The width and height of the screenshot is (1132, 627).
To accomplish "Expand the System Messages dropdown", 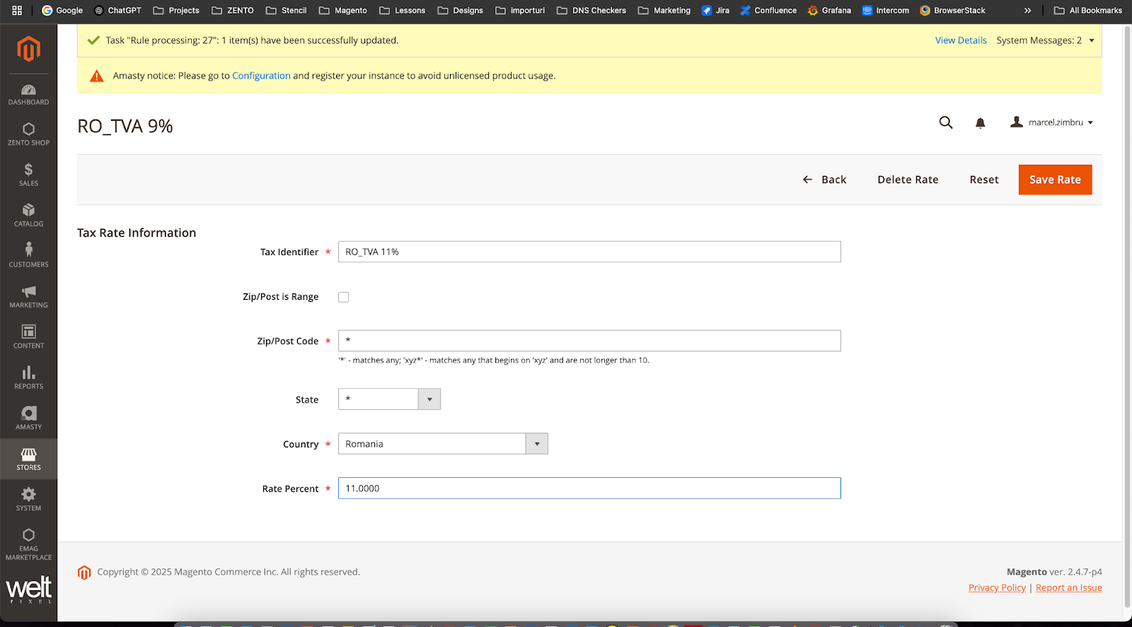I will [1045, 40].
